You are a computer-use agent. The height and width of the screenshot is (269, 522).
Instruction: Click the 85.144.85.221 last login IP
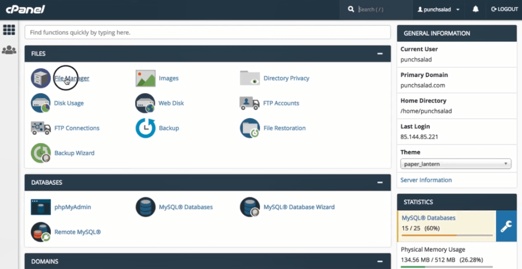coord(419,137)
